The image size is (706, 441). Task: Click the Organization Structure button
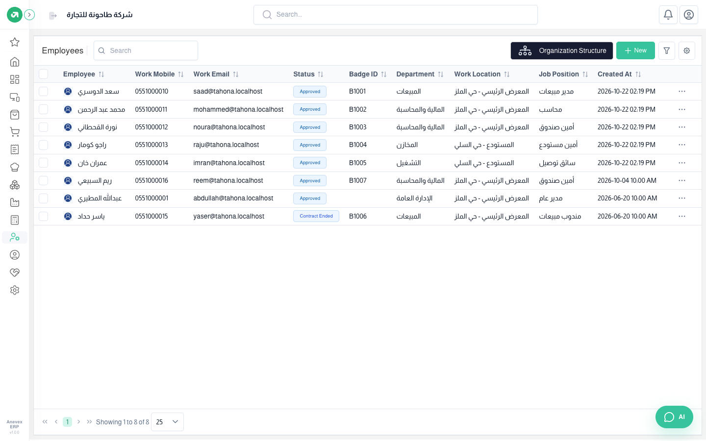562,50
